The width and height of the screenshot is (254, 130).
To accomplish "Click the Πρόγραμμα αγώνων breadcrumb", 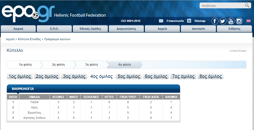I will (57, 39).
